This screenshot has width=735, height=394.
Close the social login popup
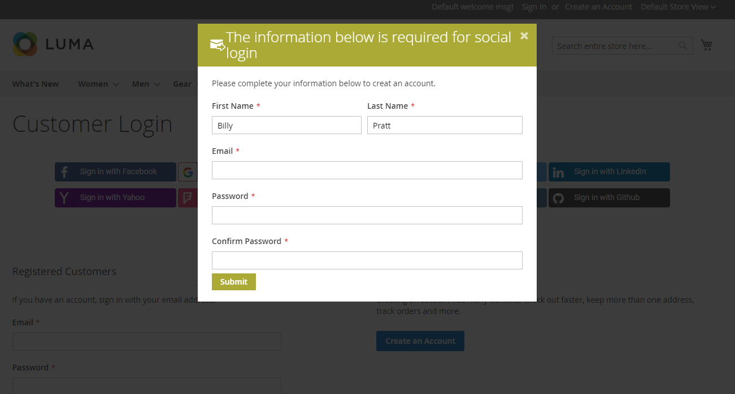tap(524, 36)
